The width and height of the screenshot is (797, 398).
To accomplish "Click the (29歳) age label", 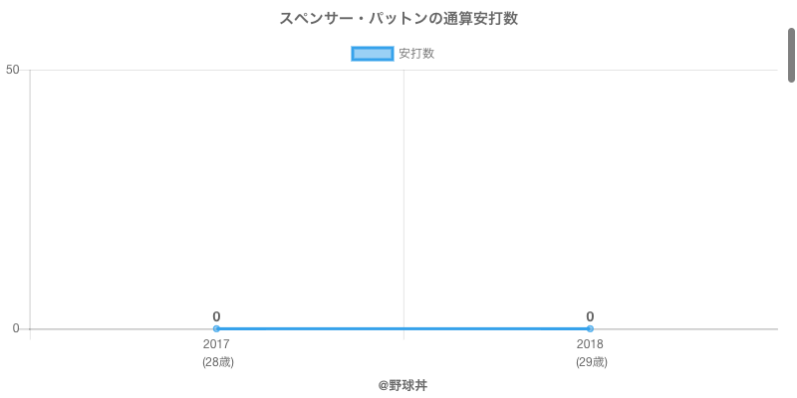I will click(591, 362).
